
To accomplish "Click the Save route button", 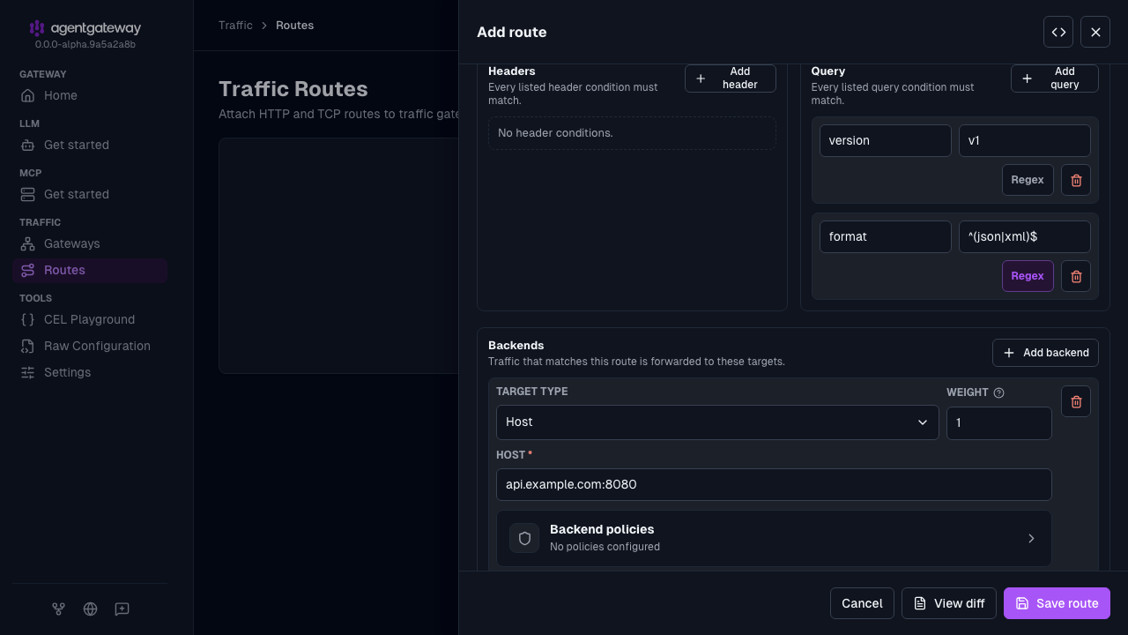I will [1057, 603].
